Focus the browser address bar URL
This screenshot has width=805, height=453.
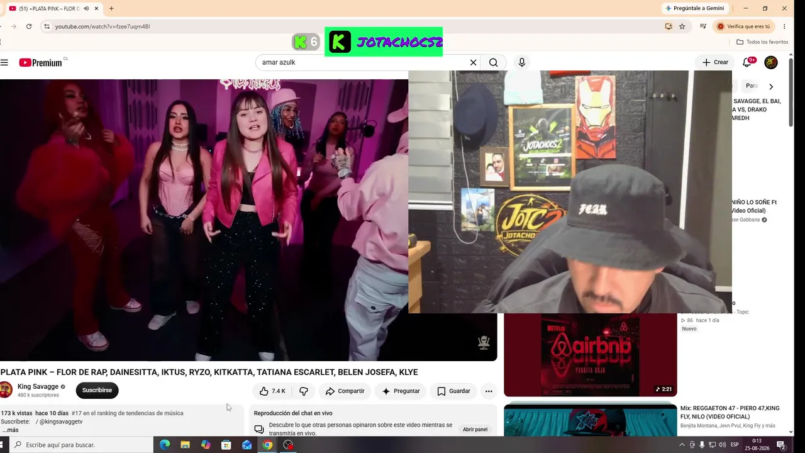103,26
